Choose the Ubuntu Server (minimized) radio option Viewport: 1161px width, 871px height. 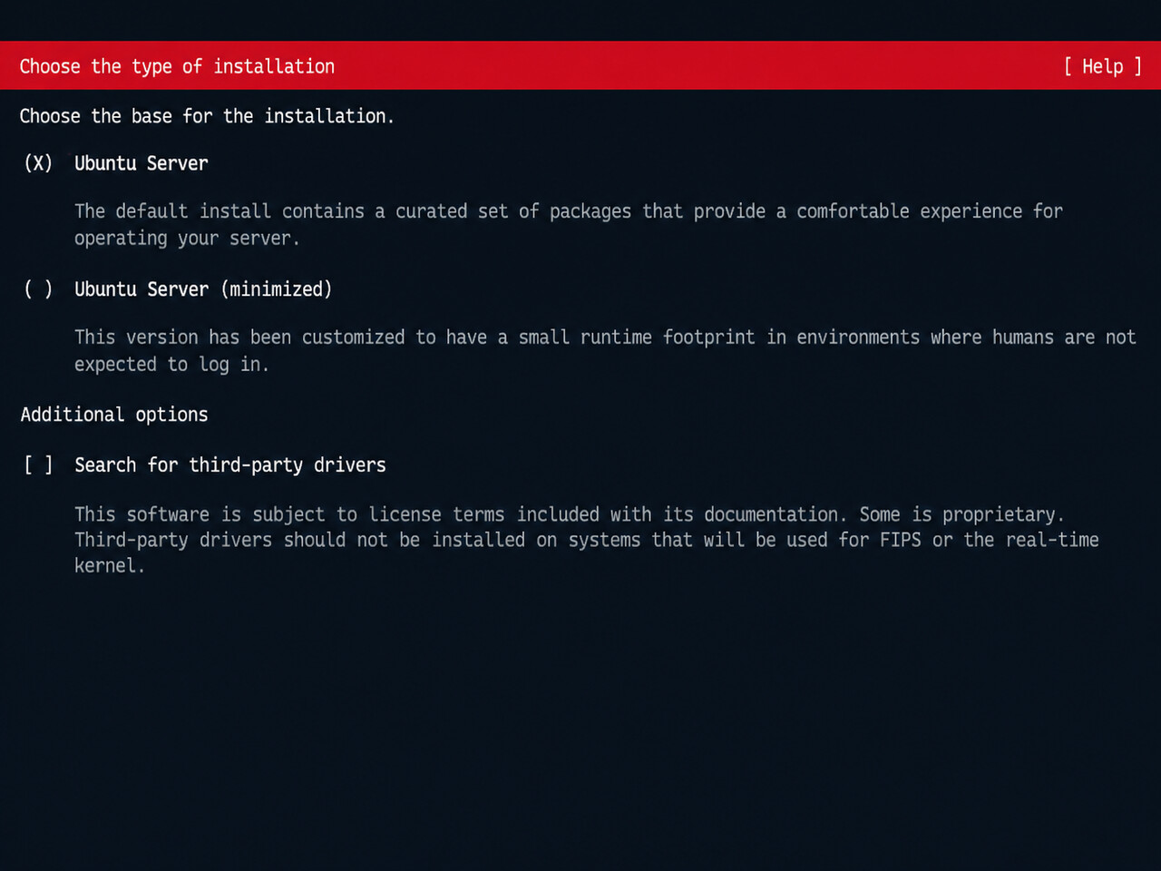[38, 289]
